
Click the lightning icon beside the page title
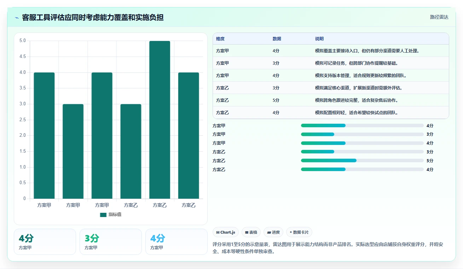17,18
